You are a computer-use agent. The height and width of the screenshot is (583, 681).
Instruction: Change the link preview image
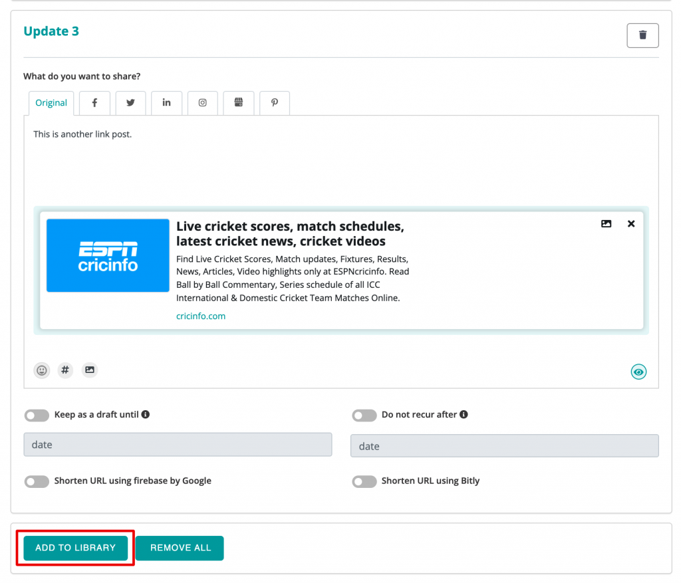[x=606, y=224]
